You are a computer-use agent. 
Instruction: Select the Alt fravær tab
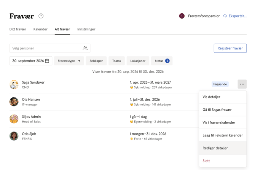point(62,29)
